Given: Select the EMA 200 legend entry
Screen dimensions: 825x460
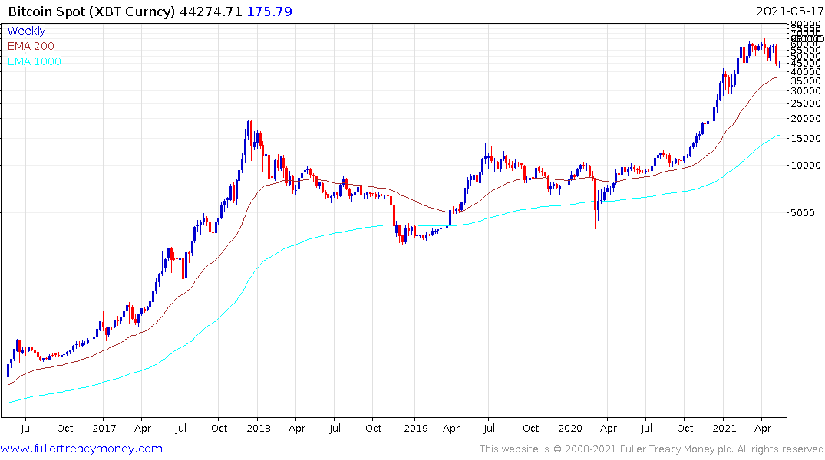Looking at the screenshot, I should (x=31, y=46).
